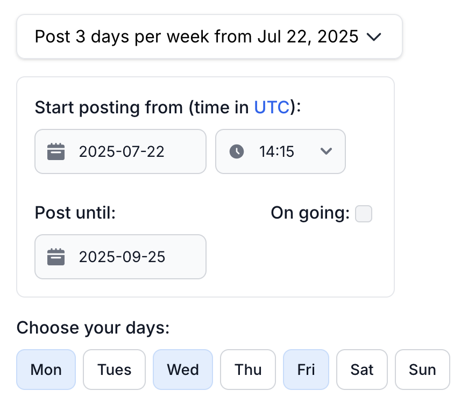The image size is (468, 405).
Task: Select the Sat day toggle
Action: pyautogui.click(x=361, y=370)
